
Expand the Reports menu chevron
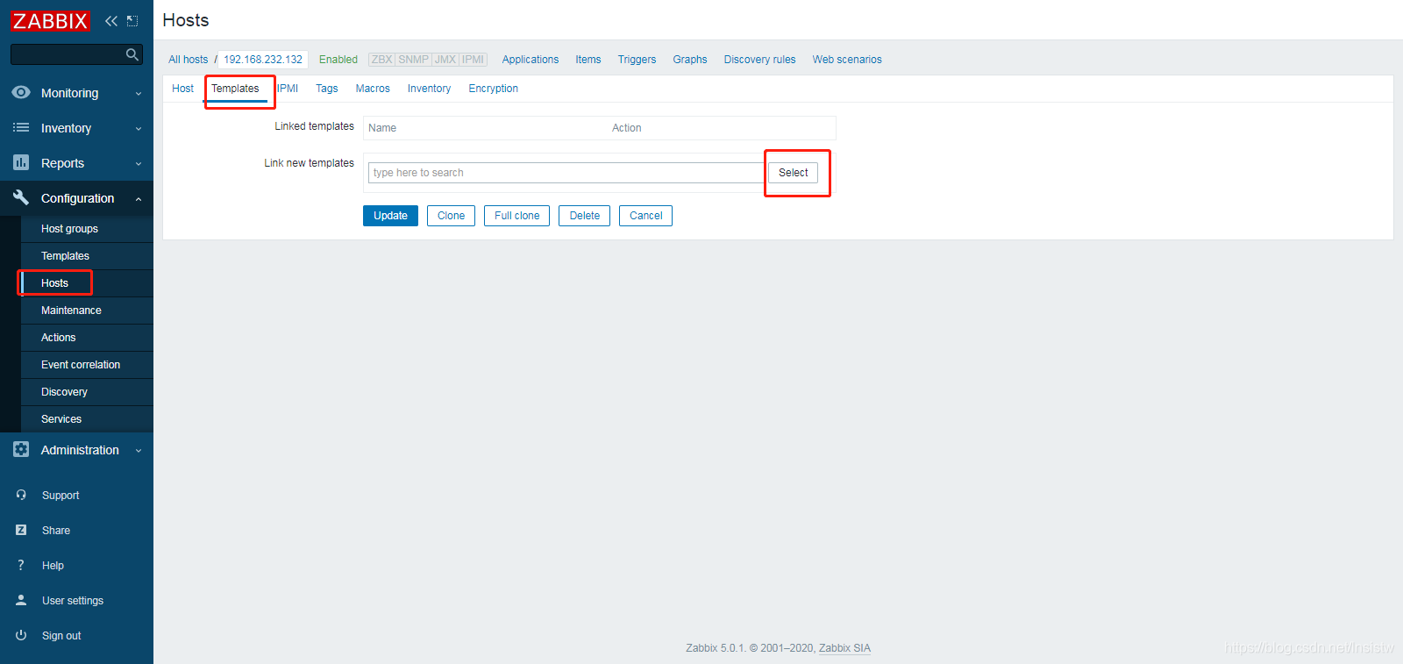(139, 163)
